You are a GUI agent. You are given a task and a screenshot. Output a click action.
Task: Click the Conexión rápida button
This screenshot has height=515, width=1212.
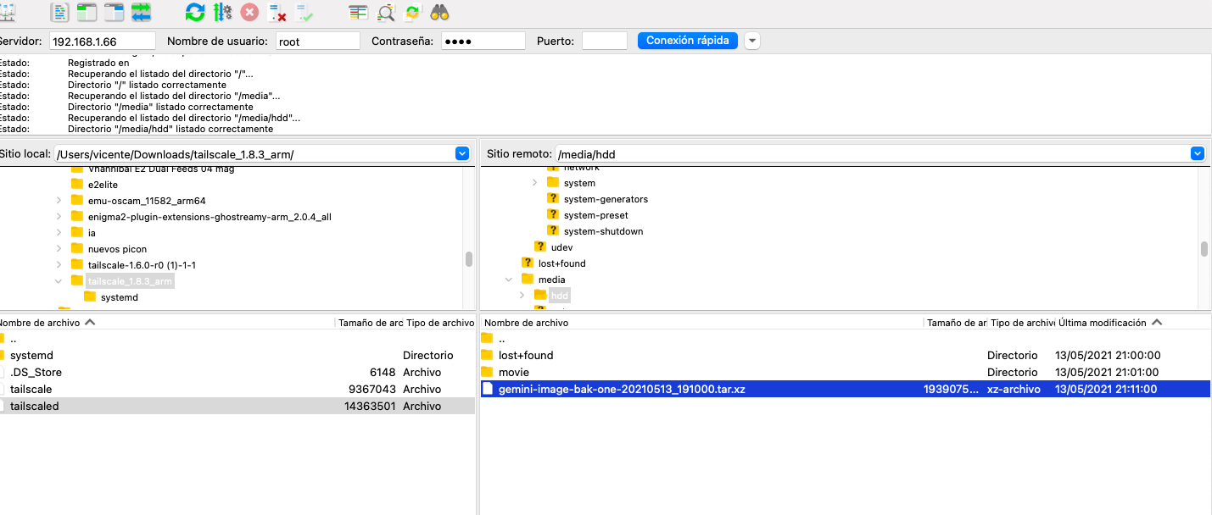(688, 41)
